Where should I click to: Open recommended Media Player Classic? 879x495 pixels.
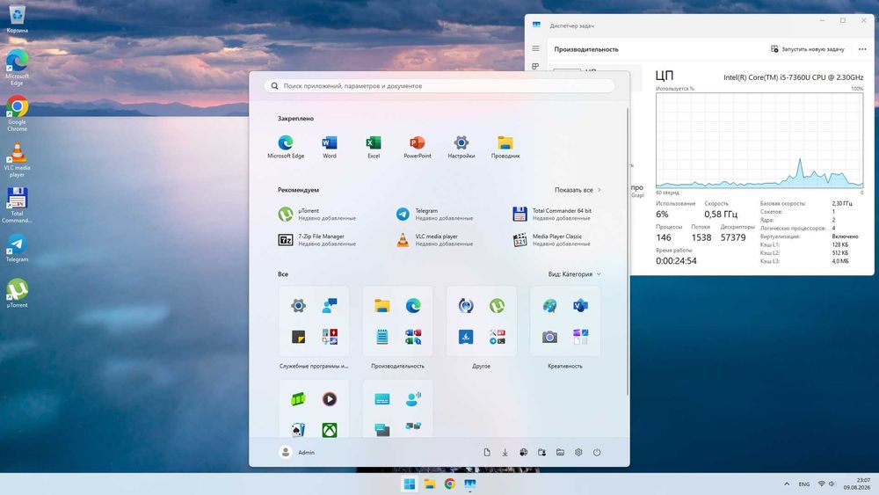[x=552, y=240]
